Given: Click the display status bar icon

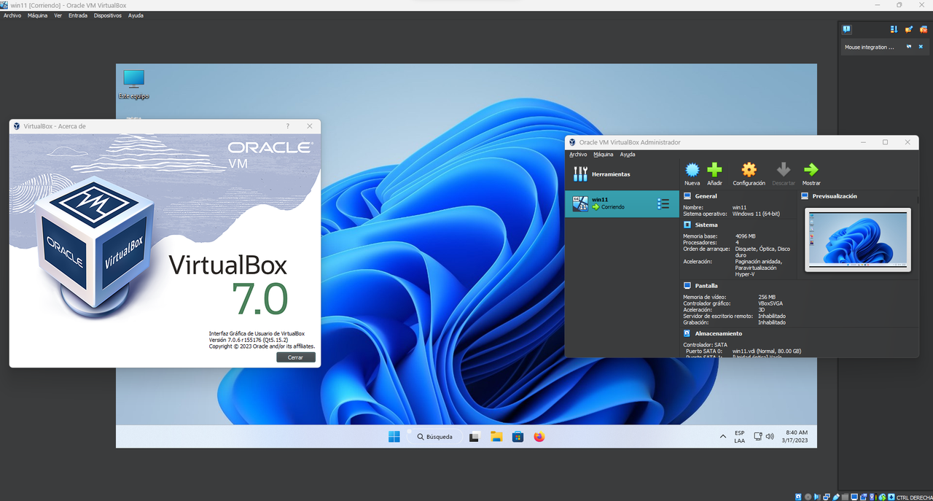Looking at the screenshot, I should pos(854,497).
